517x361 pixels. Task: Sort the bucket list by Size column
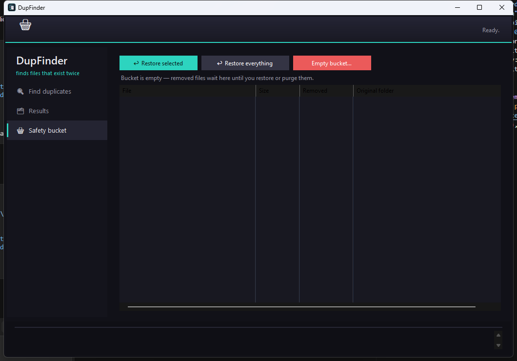278,91
